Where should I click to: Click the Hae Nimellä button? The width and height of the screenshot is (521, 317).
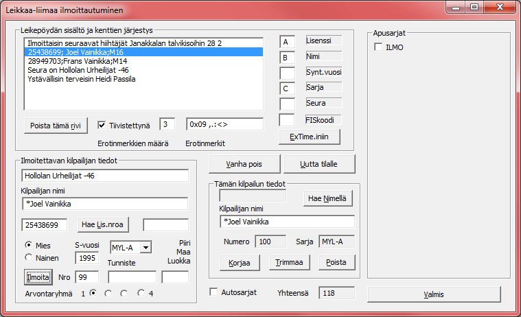[329, 198]
